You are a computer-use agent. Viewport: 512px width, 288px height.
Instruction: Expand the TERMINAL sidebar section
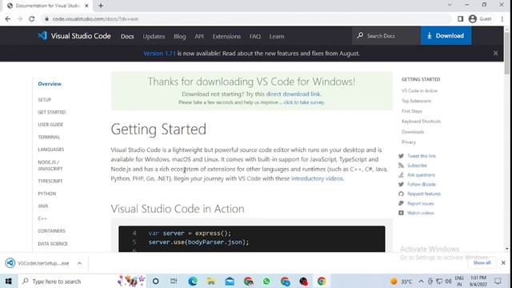click(x=49, y=137)
